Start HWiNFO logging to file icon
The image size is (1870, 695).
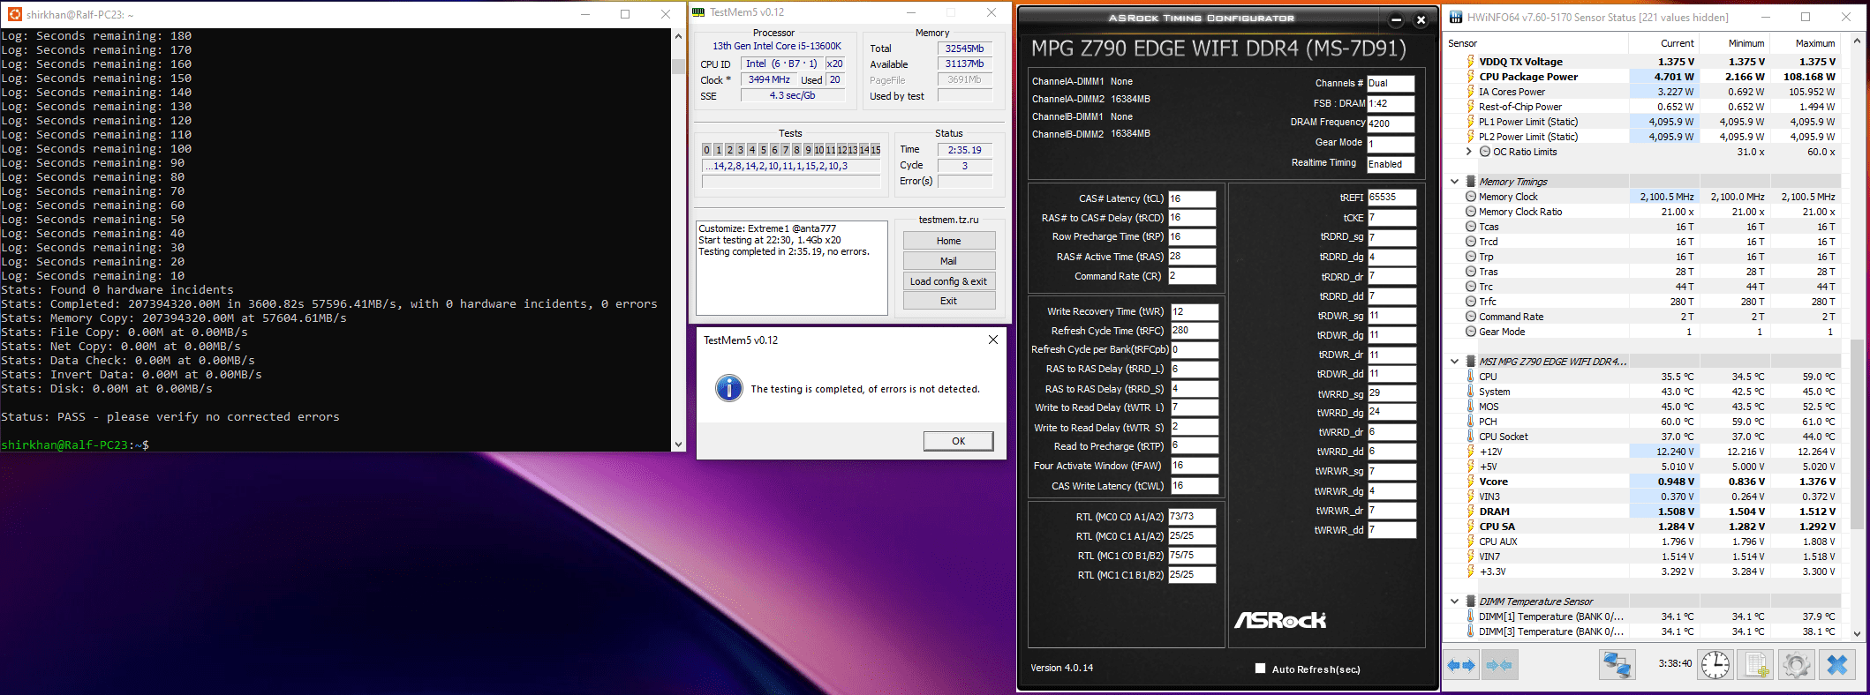point(1756,665)
